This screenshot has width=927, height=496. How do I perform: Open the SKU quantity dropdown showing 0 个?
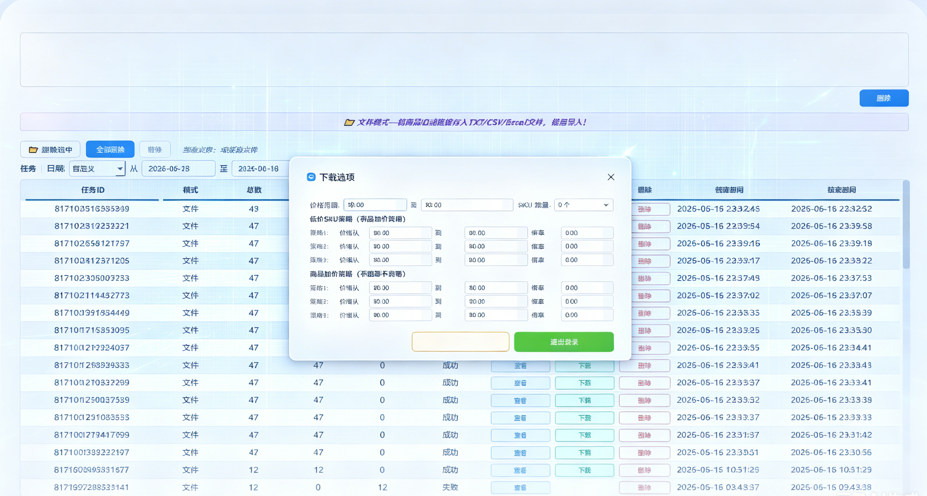click(x=584, y=205)
